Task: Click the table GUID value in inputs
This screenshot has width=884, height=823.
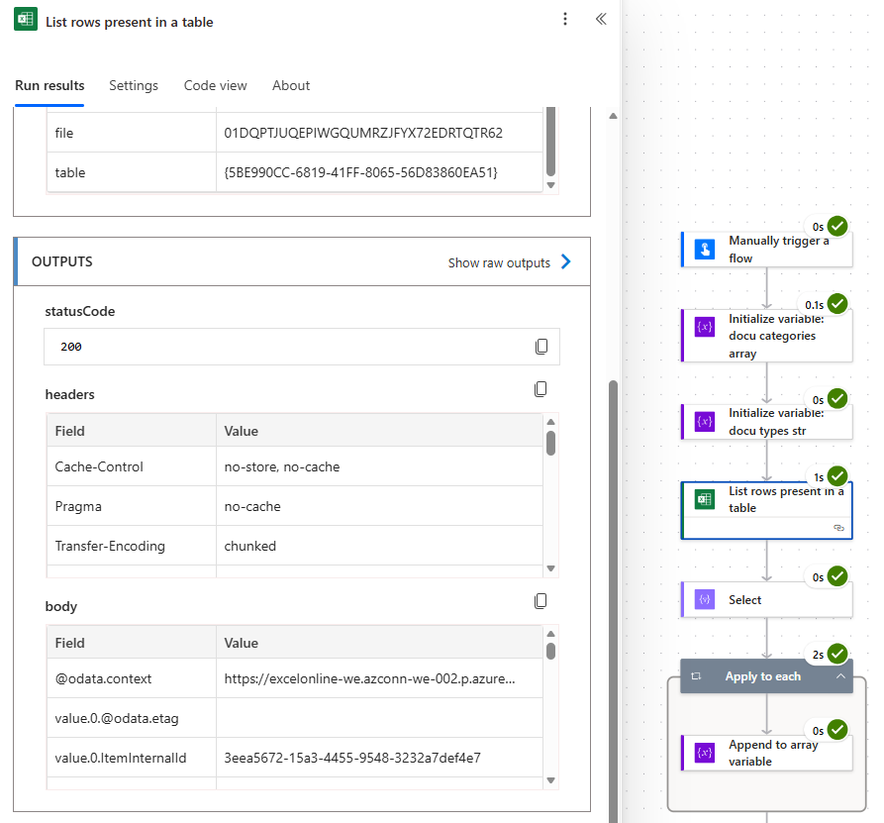Action: point(360,172)
